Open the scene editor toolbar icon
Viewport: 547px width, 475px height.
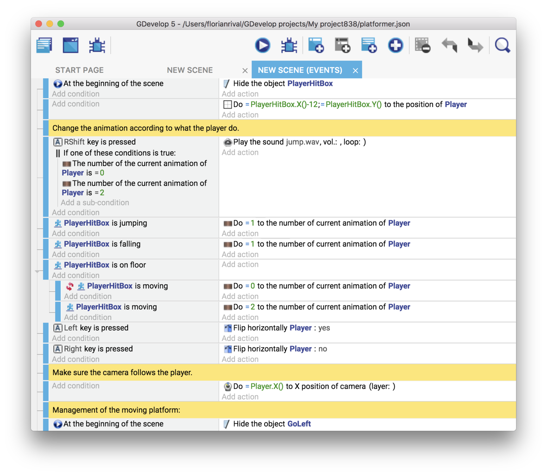(x=71, y=45)
